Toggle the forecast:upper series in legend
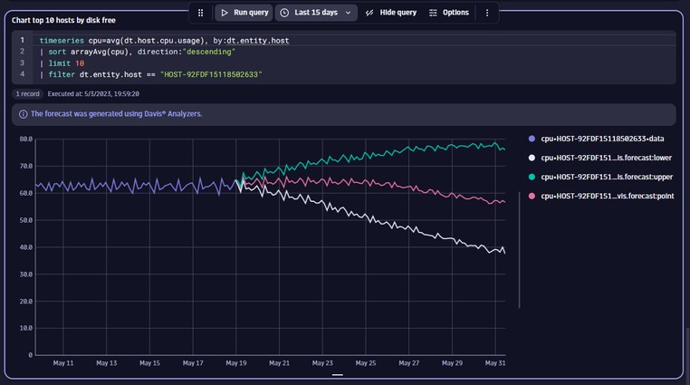The image size is (690, 385). pyautogui.click(x=605, y=176)
